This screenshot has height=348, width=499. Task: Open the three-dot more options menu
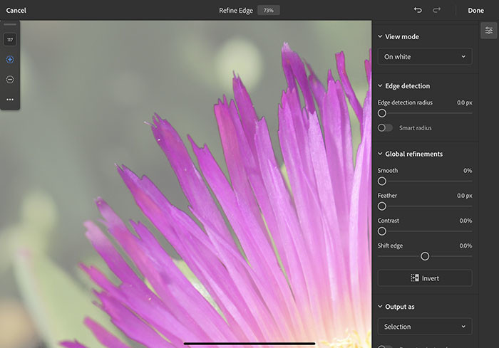coord(10,100)
